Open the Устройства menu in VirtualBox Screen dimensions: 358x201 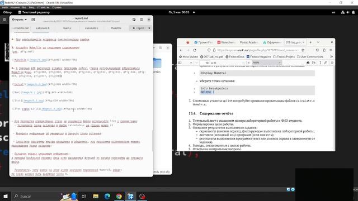click(43, 7)
